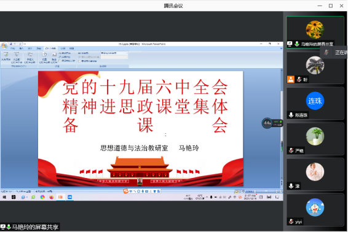Click the 中 language toggle on Sogou bar
This screenshot has width=348, height=232.
(x=131, y=191)
